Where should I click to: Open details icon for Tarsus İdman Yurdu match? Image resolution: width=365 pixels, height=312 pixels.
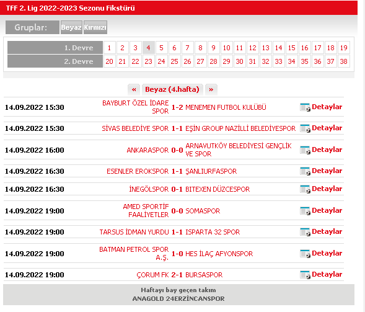(305, 232)
